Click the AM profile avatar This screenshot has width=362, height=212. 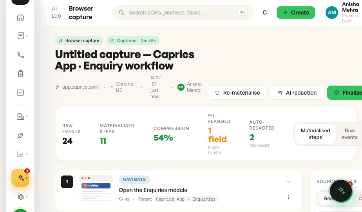click(x=332, y=13)
